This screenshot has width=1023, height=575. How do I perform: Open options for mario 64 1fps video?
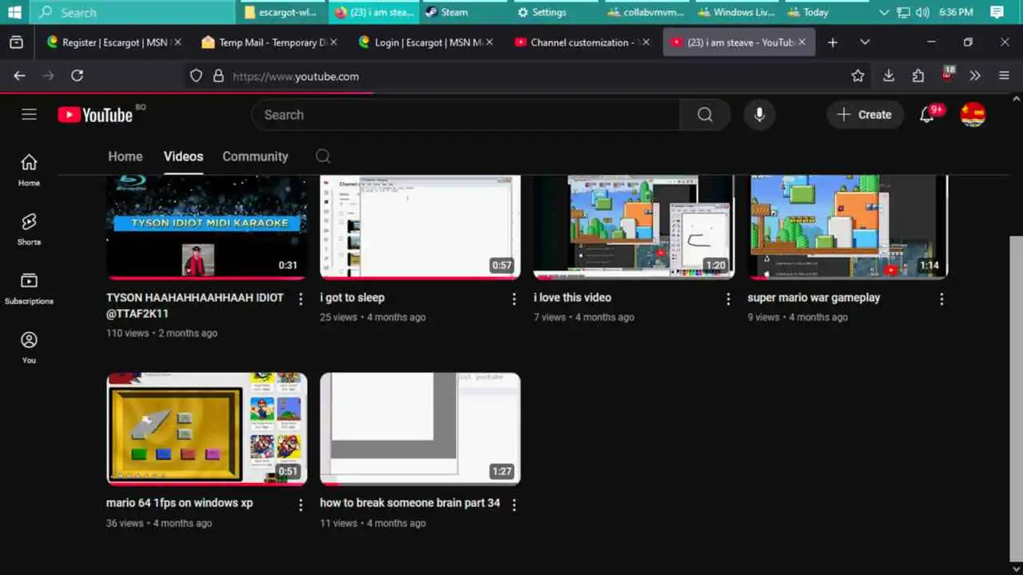pos(301,505)
